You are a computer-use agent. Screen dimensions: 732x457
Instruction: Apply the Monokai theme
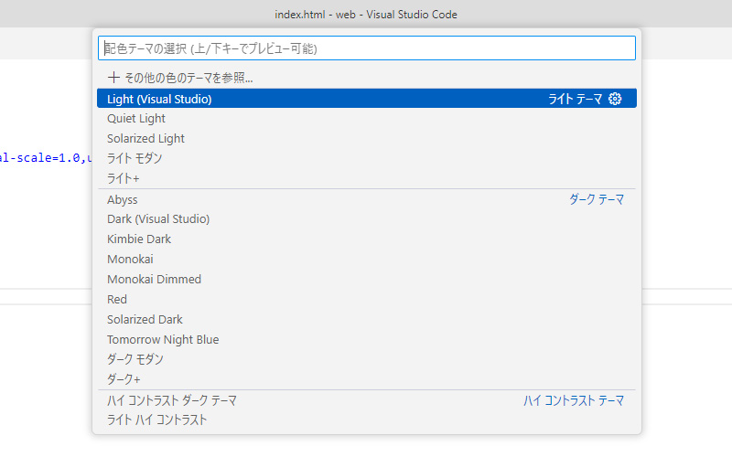click(x=129, y=260)
